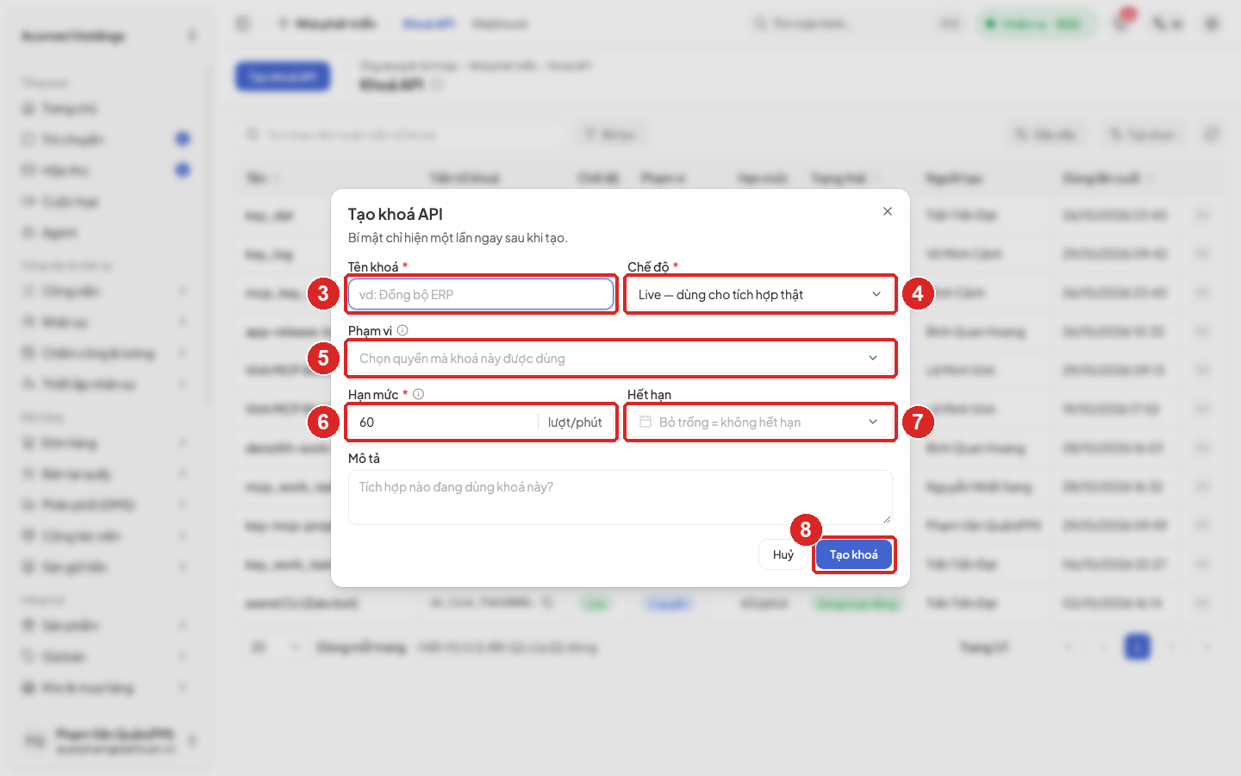
Task: Click the Tên khoá name field
Action: (481, 294)
